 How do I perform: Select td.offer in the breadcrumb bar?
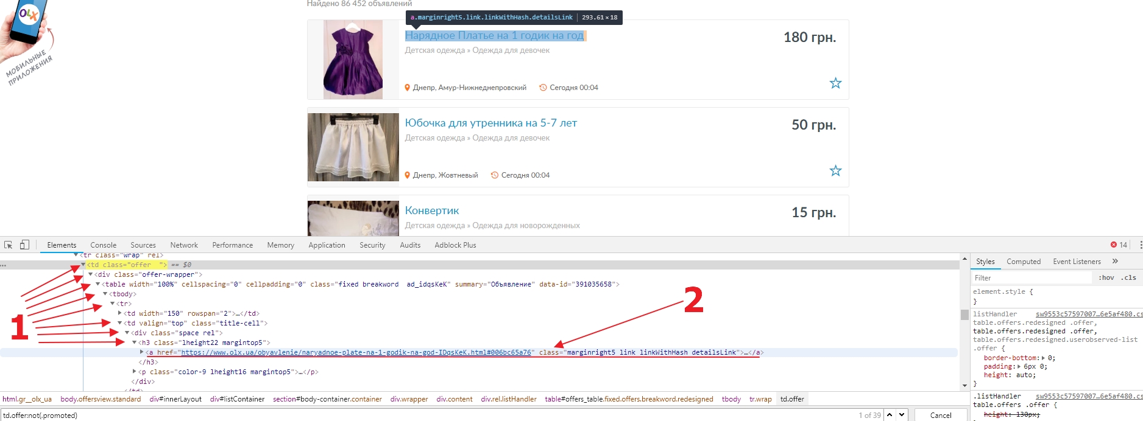pos(792,399)
